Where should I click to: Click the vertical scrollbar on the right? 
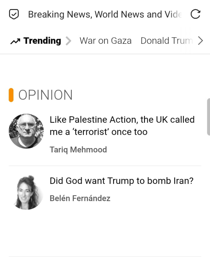coord(208,117)
